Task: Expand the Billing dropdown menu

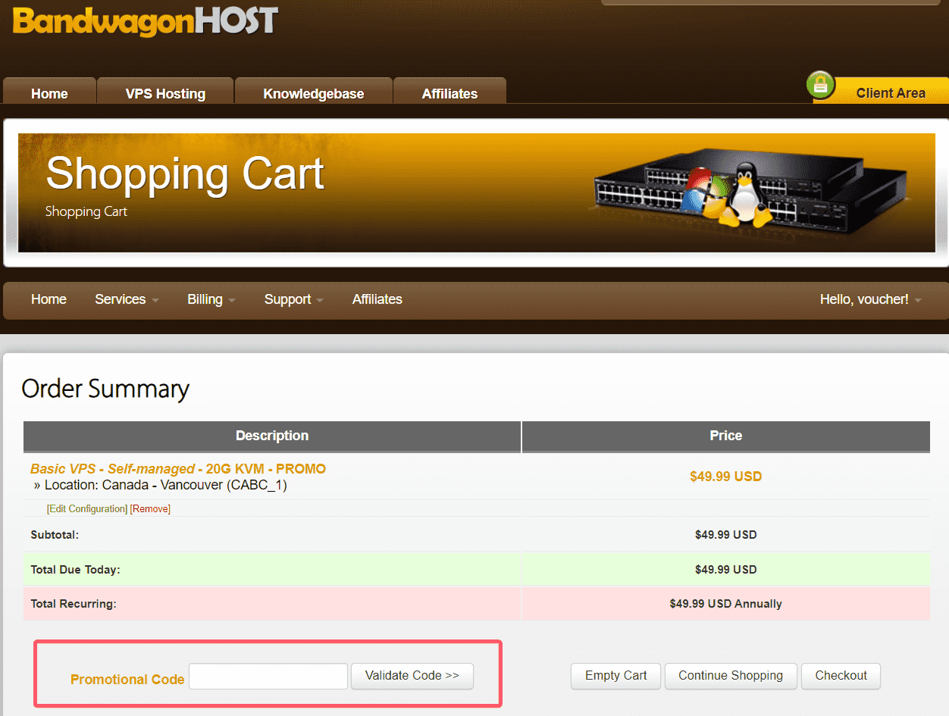Action: tap(211, 299)
